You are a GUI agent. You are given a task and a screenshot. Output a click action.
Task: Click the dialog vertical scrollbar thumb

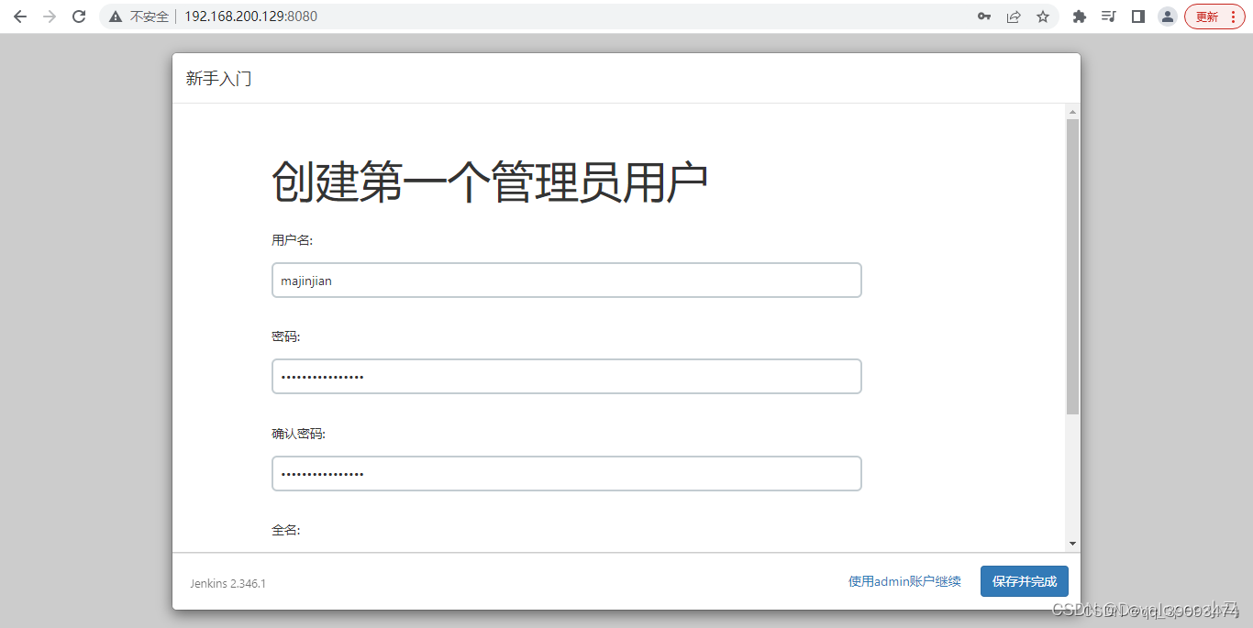[1072, 267]
